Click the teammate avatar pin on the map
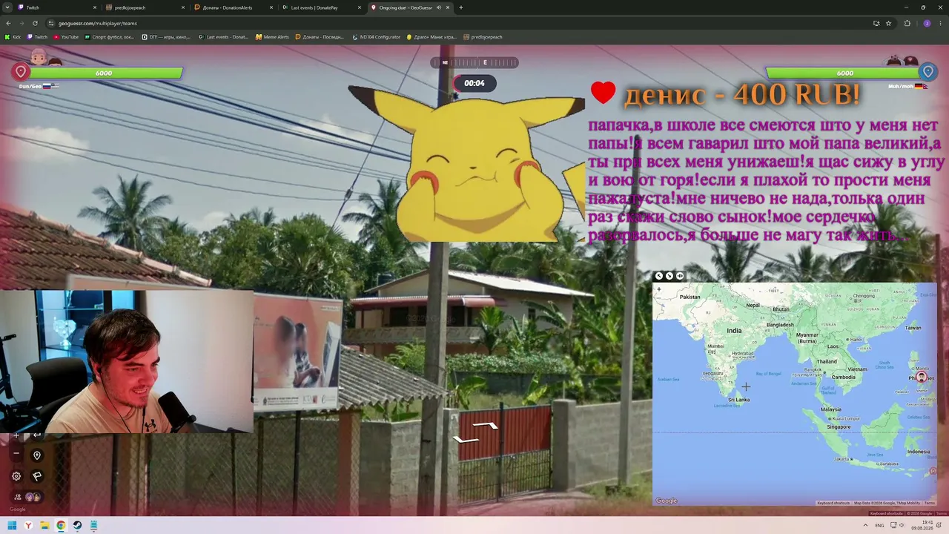949x534 pixels. coord(921,377)
